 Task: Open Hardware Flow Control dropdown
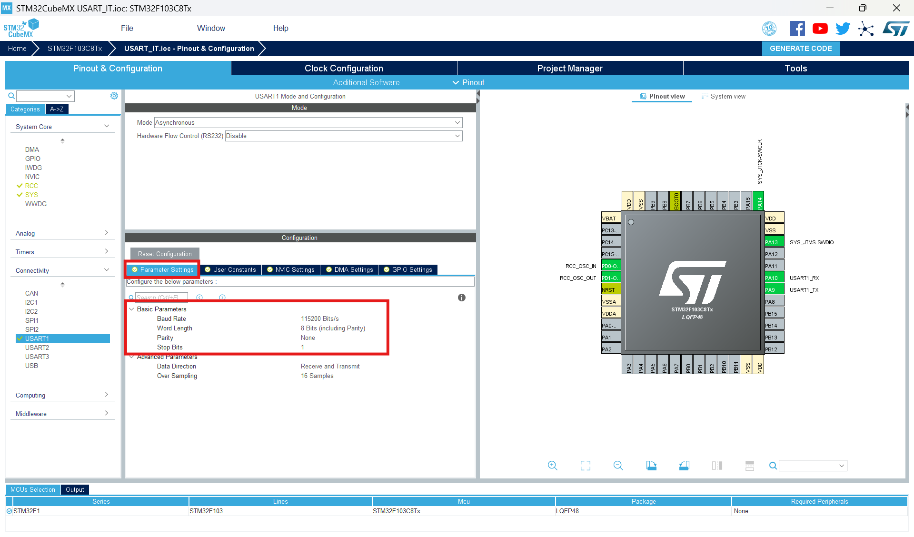click(343, 136)
